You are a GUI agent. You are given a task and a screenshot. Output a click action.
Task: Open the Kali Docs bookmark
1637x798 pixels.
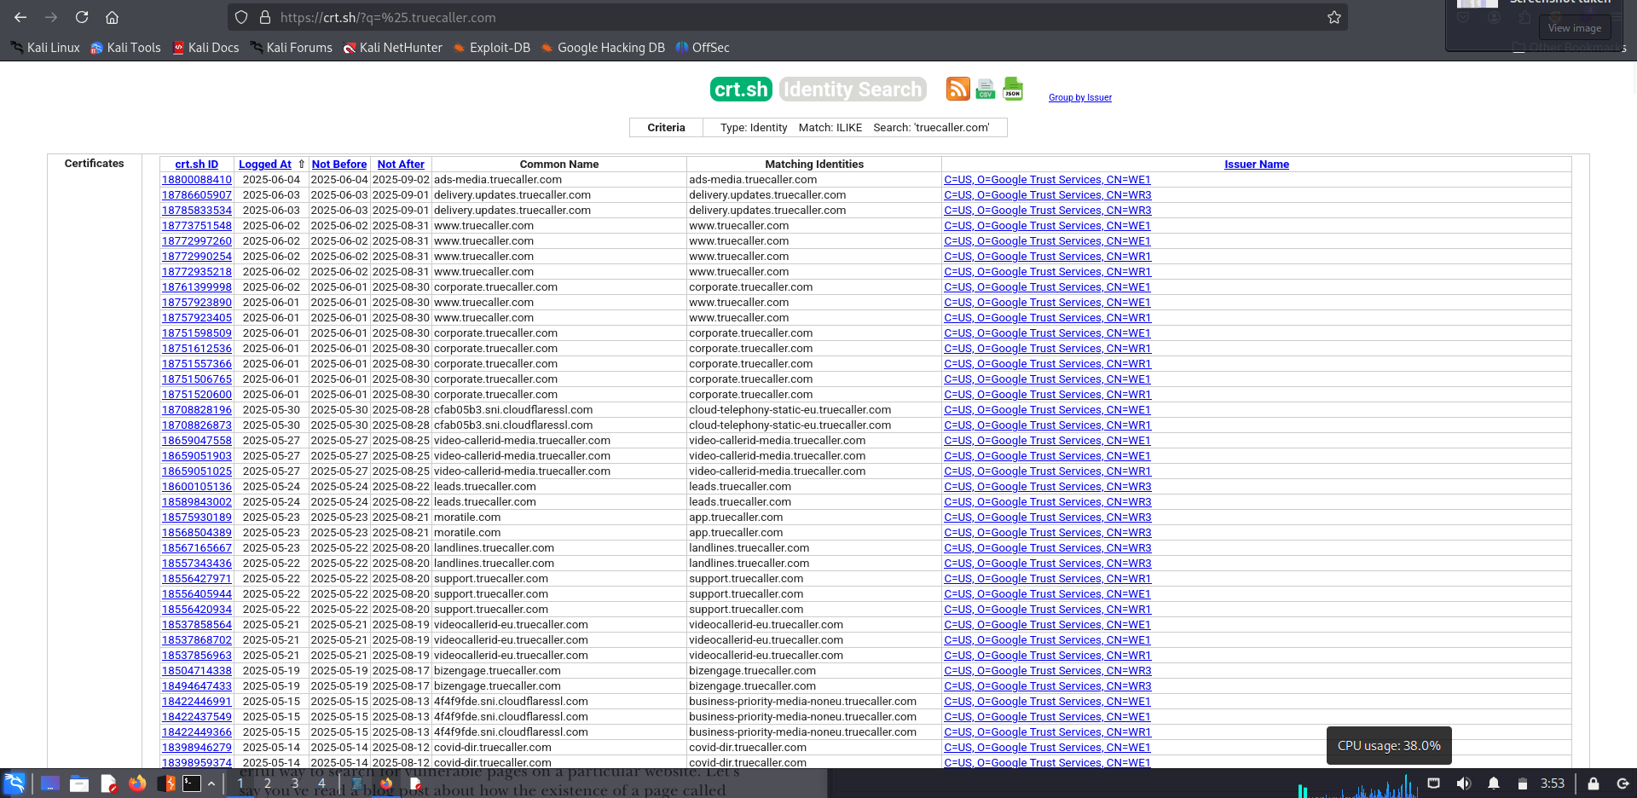point(205,48)
